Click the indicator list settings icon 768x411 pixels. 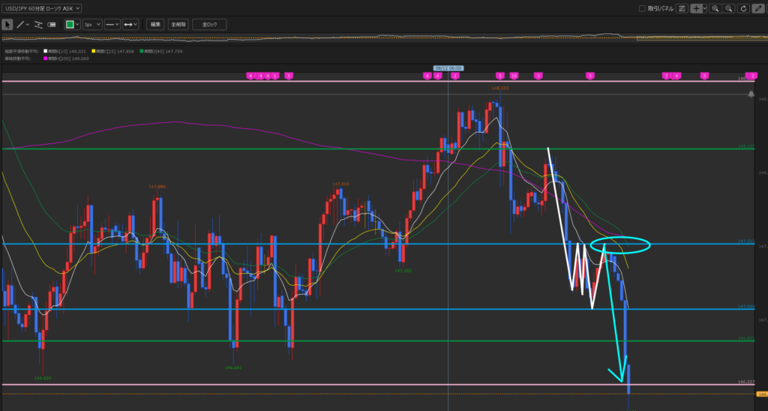(x=682, y=8)
